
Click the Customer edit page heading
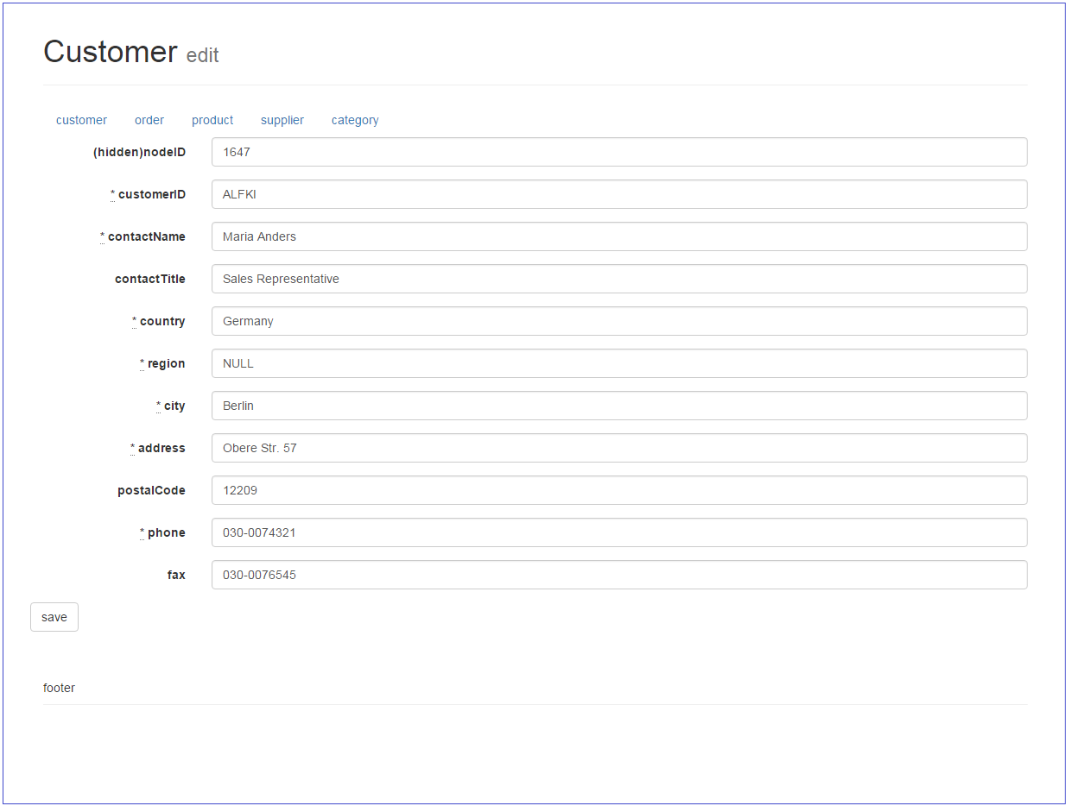tap(131, 53)
